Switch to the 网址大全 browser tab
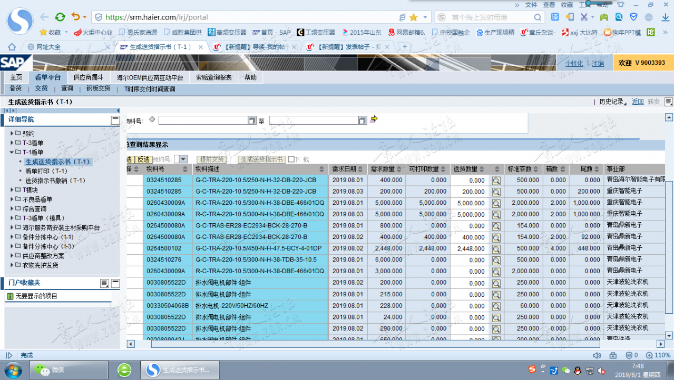 (x=48, y=47)
